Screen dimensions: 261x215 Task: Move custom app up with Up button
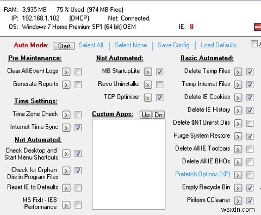146,115
